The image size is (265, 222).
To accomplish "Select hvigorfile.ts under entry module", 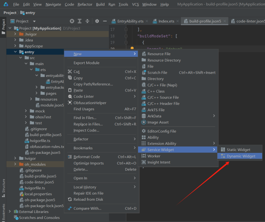I will coord(37,141).
